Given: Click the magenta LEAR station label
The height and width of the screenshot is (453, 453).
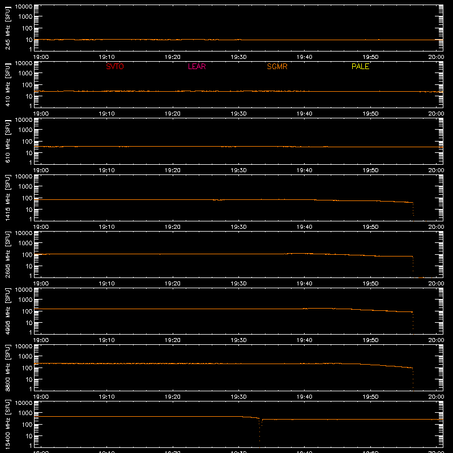Looking at the screenshot, I should (196, 66).
